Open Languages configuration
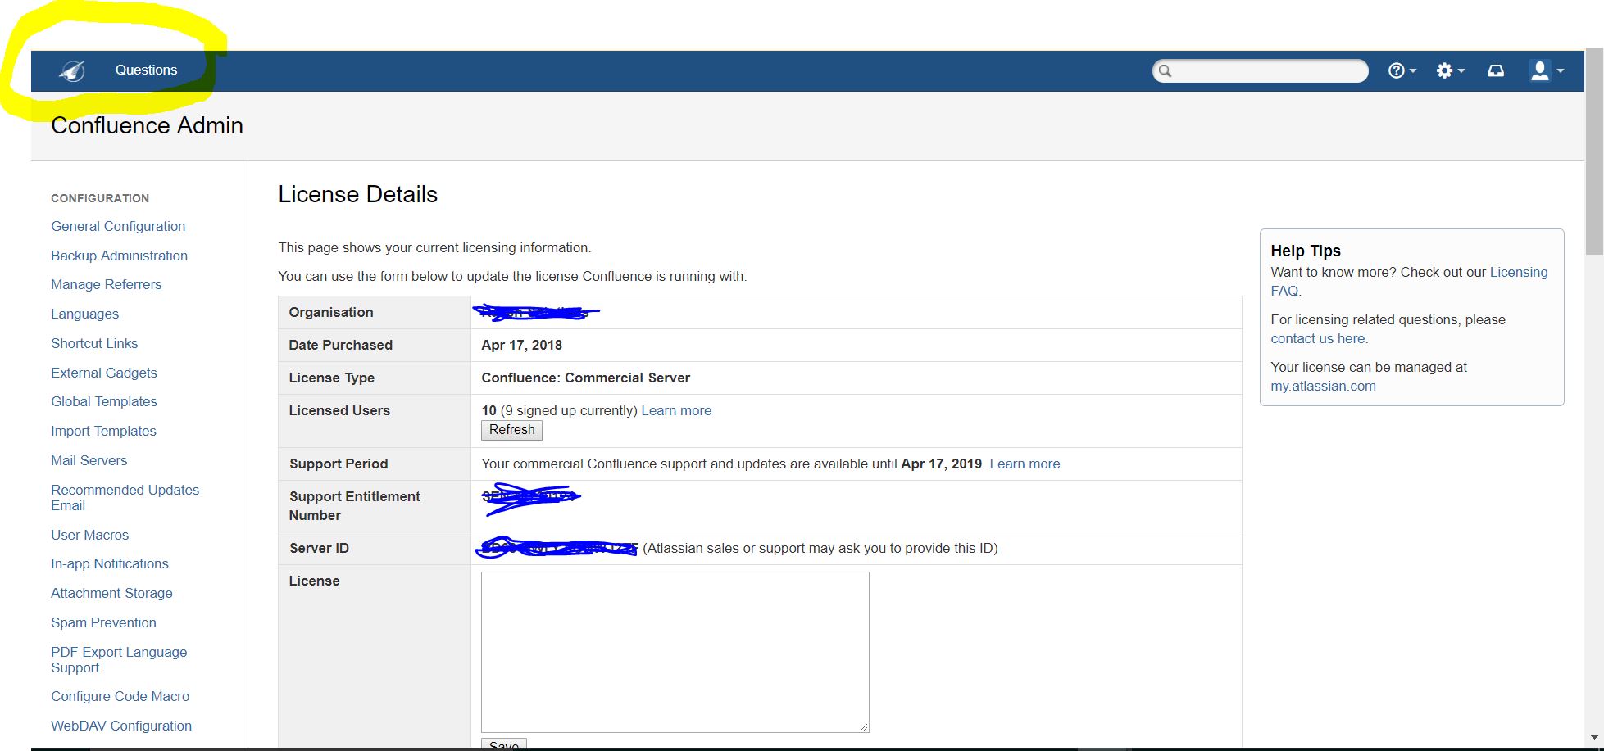This screenshot has height=751, width=1604. (84, 314)
